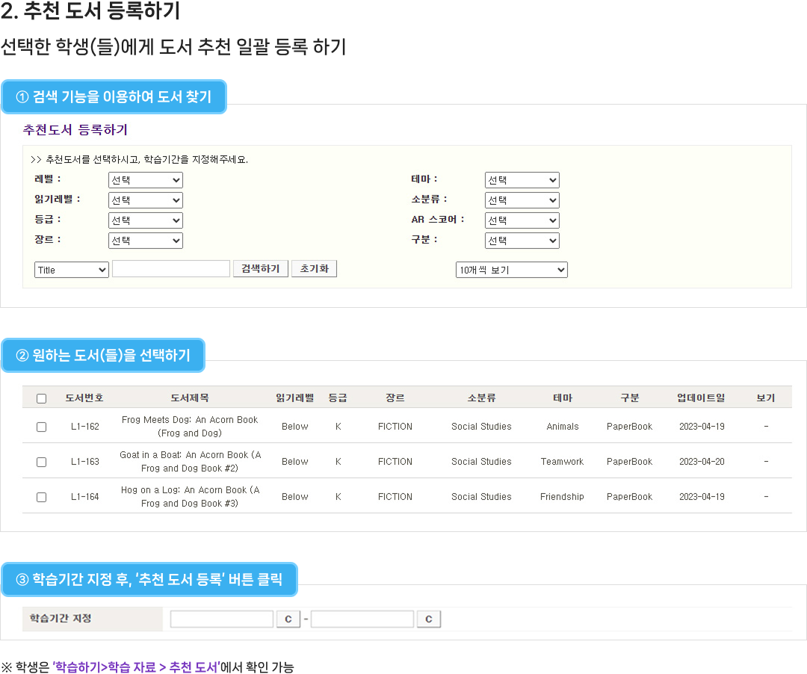Check the box next to L1-164
807x674 pixels.
tap(42, 497)
